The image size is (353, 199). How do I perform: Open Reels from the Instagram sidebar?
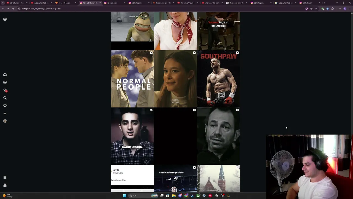point(5,82)
